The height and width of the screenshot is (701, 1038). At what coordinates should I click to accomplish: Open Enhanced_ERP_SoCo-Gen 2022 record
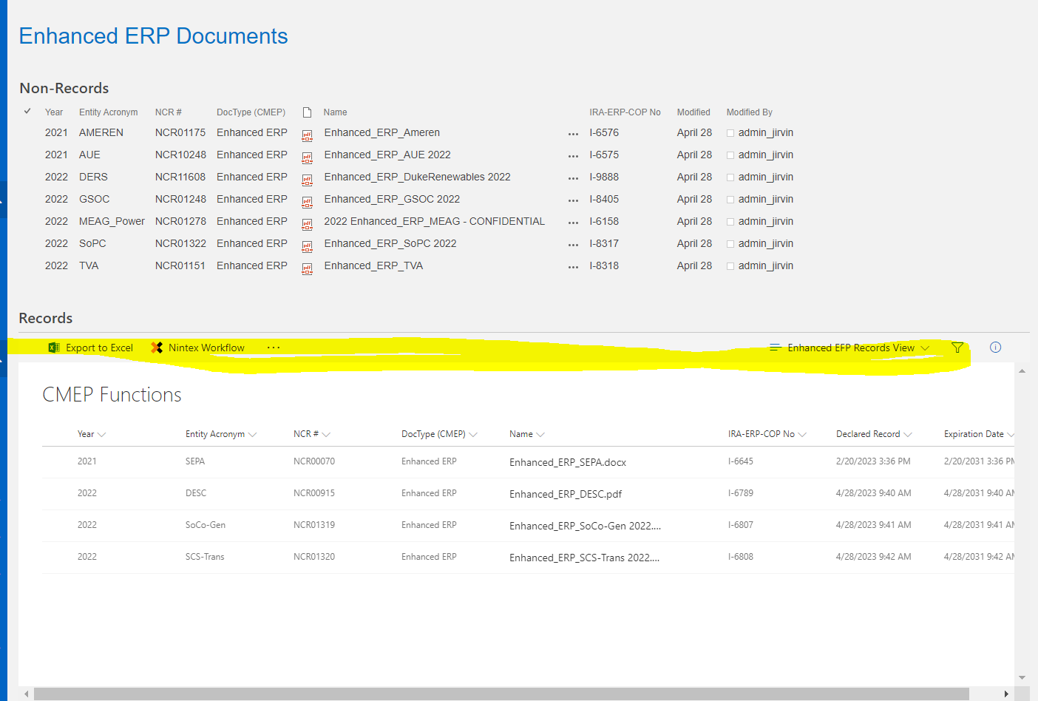(x=585, y=526)
